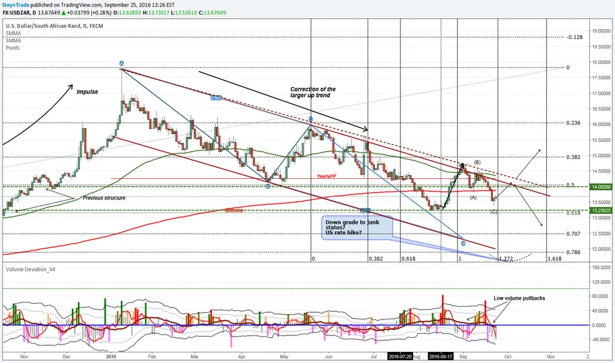Select the blue A point marker at peak
615x363 pixels.
(121, 63)
